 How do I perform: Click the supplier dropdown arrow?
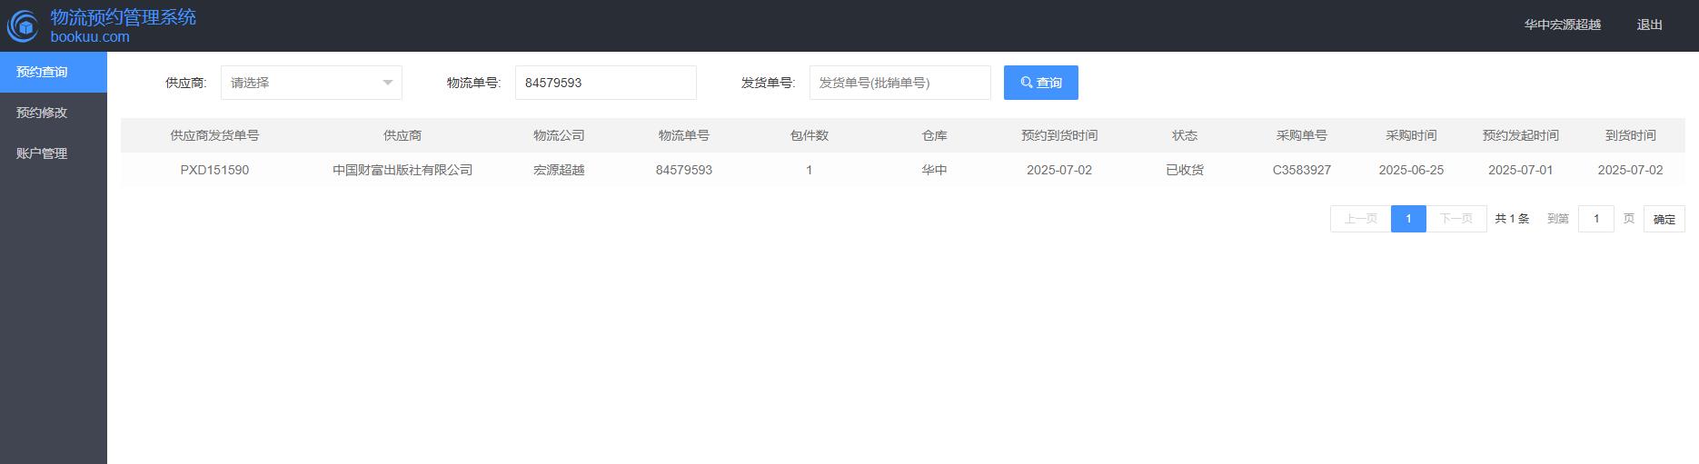coord(388,83)
